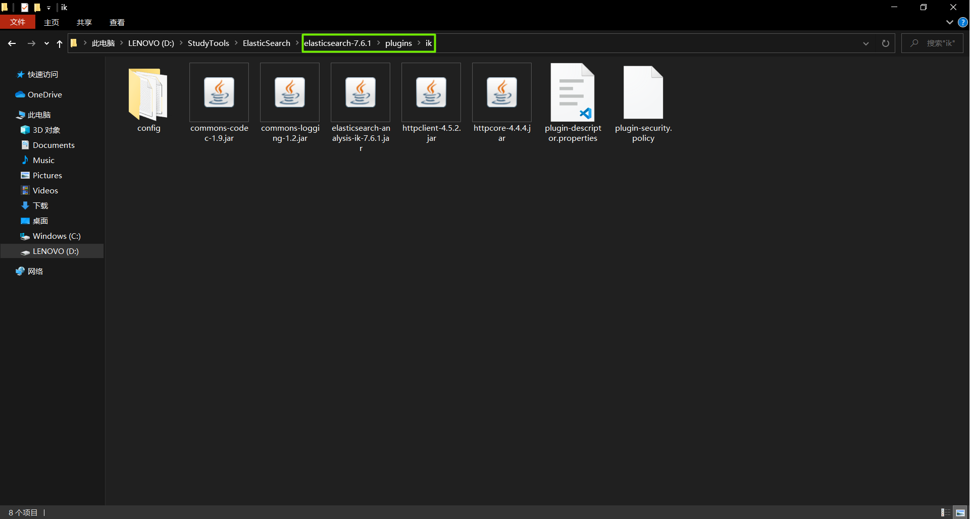Select the httpclient-4.5.2.jar file icon
Image resolution: width=970 pixels, height=519 pixels.
point(431,92)
